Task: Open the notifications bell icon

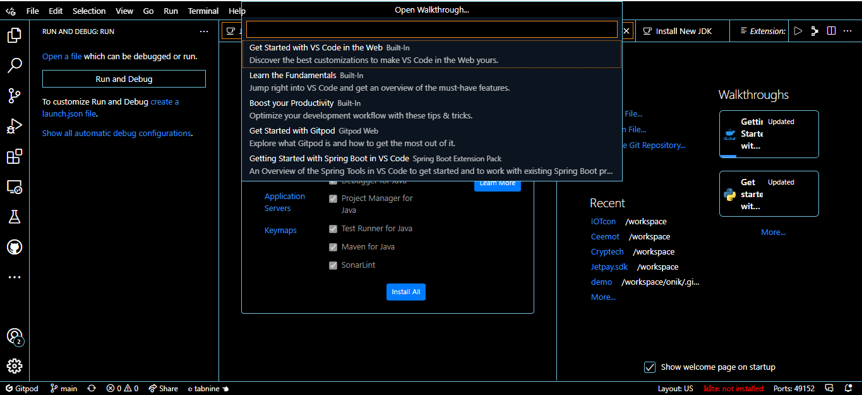Action: 848,389
